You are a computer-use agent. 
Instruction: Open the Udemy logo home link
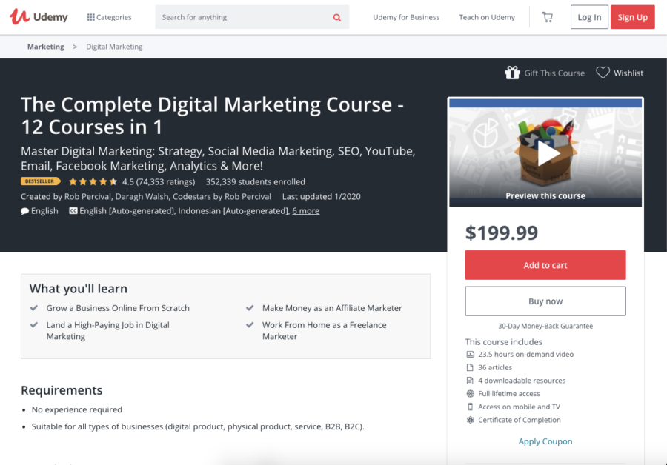point(39,17)
